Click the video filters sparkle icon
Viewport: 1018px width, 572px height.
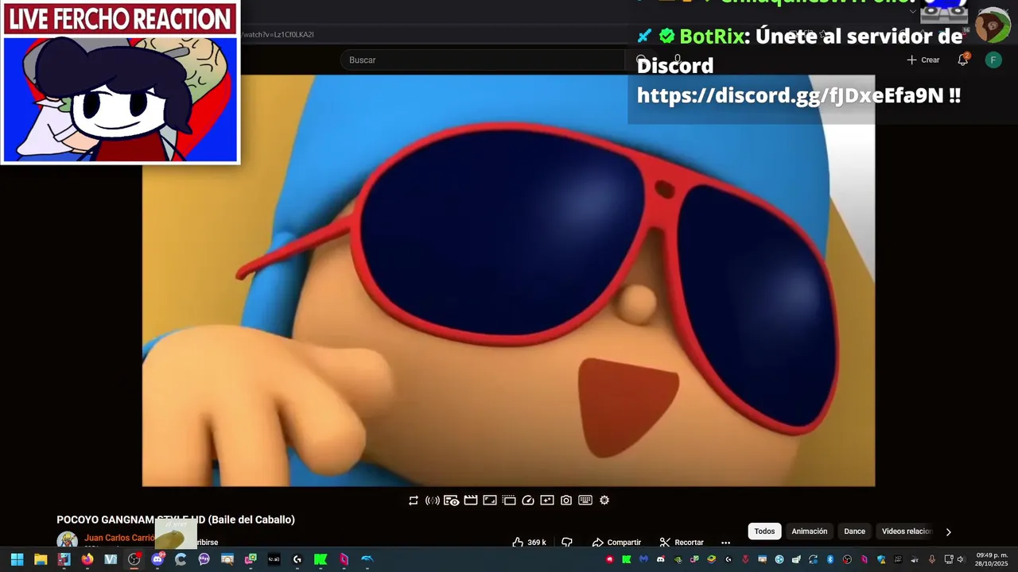547,500
